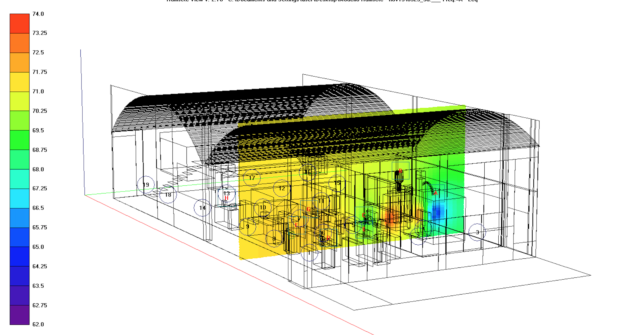Image resolution: width=621 pixels, height=335 pixels.
Task: Click the red source label G
Action: click(x=308, y=209)
